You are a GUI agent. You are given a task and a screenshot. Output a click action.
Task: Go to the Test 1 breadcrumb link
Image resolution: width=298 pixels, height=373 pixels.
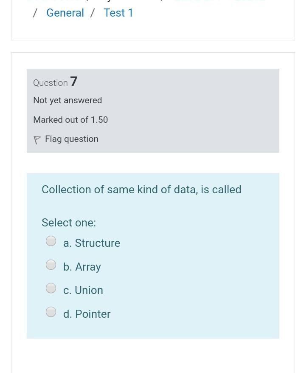pyautogui.click(x=118, y=13)
